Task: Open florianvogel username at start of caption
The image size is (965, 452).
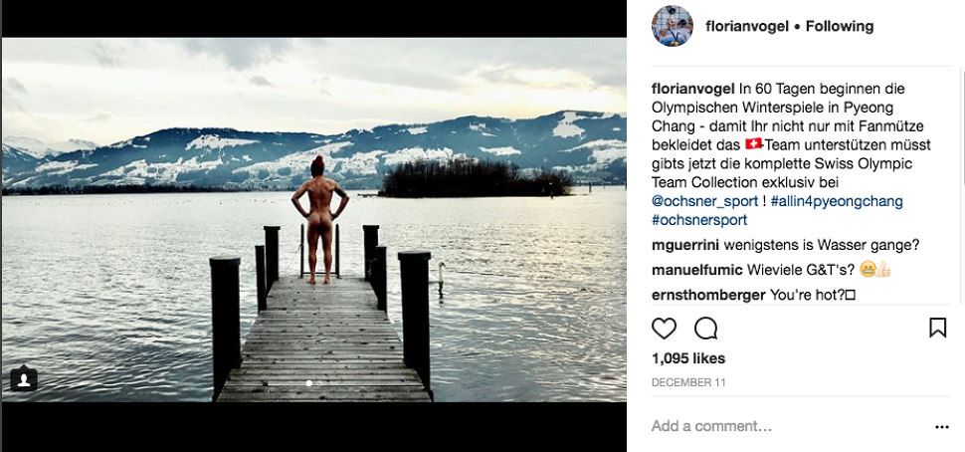Action: [x=693, y=88]
